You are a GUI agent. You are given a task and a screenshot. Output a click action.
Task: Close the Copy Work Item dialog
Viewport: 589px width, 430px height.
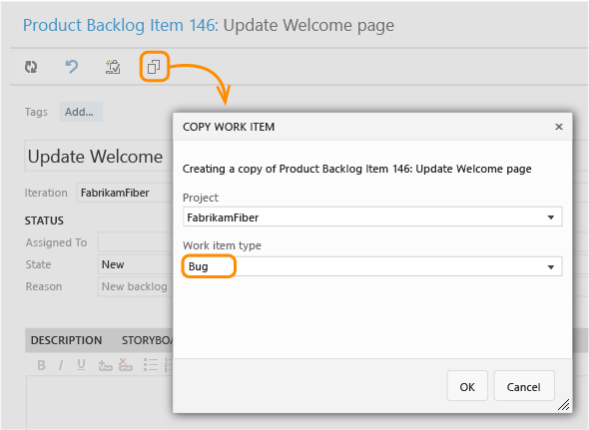[559, 127]
